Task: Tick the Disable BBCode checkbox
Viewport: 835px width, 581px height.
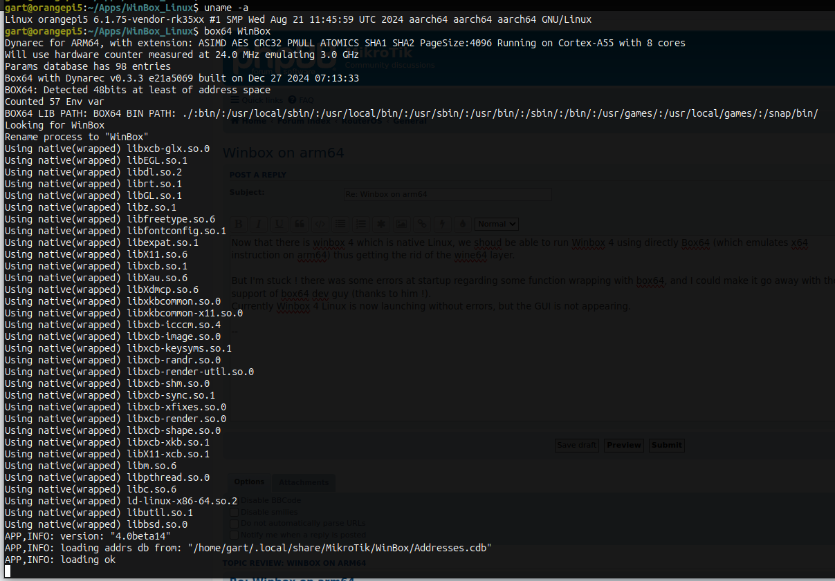Action: tap(235, 500)
